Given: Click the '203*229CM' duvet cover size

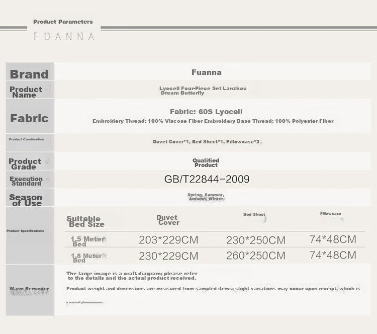Looking at the screenshot, I should click(168, 240).
